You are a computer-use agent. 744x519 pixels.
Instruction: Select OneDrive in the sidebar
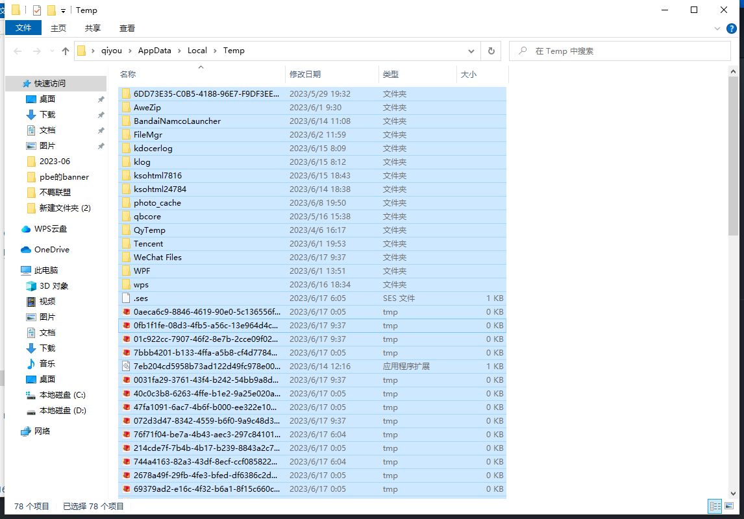pos(51,250)
